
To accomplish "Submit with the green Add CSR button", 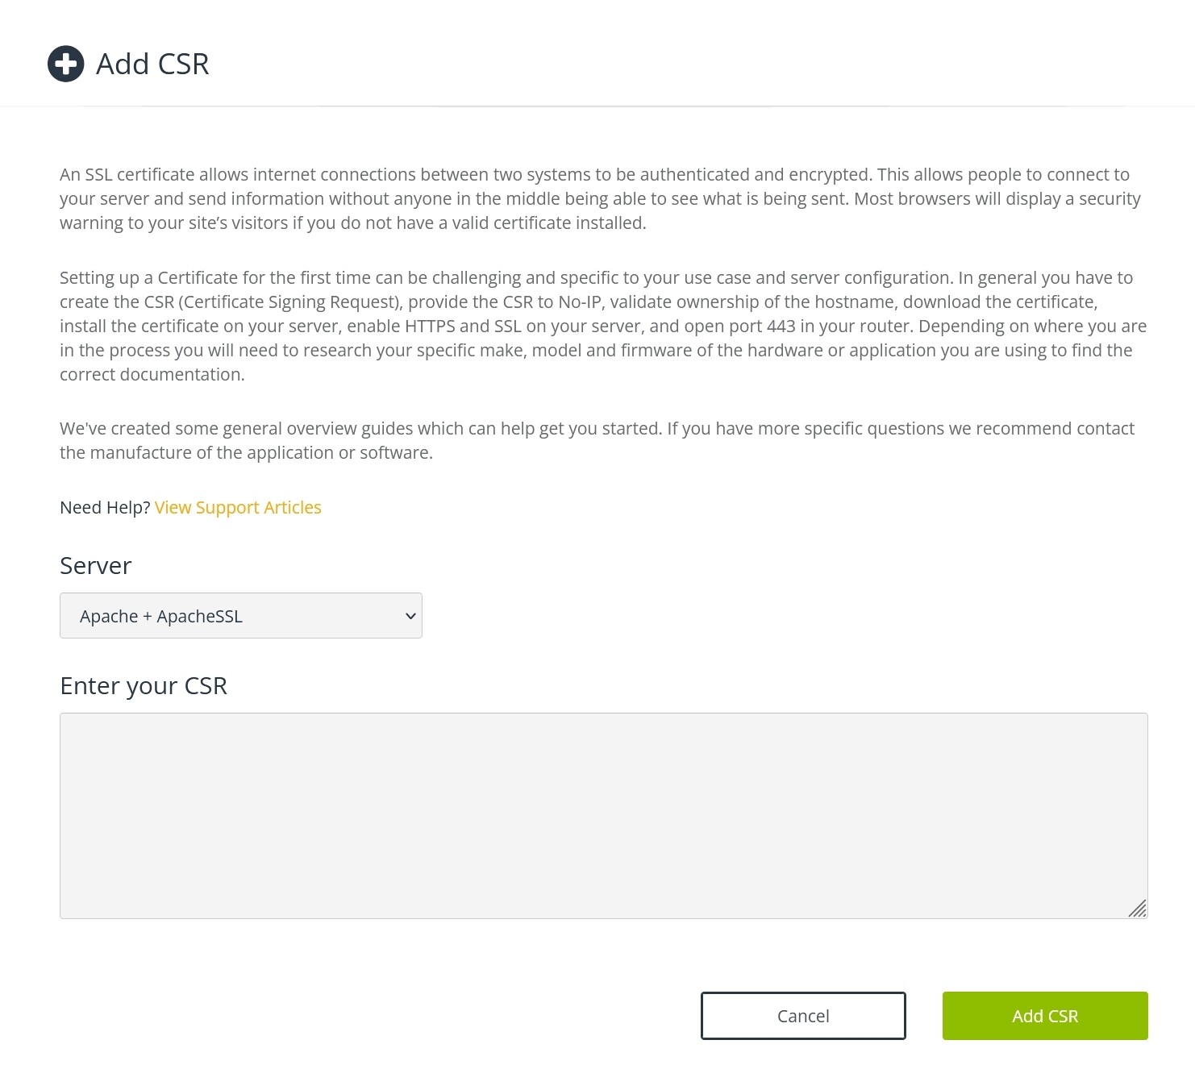I will pyautogui.click(x=1045, y=1016).
